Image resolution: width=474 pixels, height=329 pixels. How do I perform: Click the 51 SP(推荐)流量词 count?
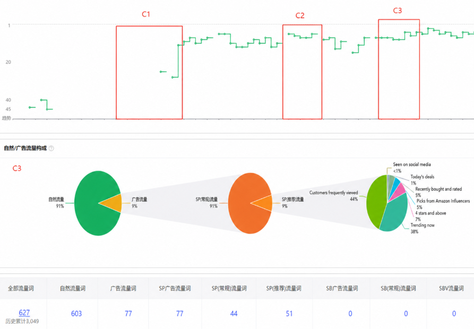coord(289,314)
